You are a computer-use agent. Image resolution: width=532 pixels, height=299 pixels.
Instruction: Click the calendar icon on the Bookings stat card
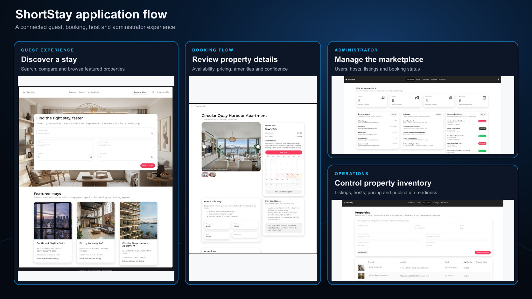pyautogui.click(x=484, y=98)
